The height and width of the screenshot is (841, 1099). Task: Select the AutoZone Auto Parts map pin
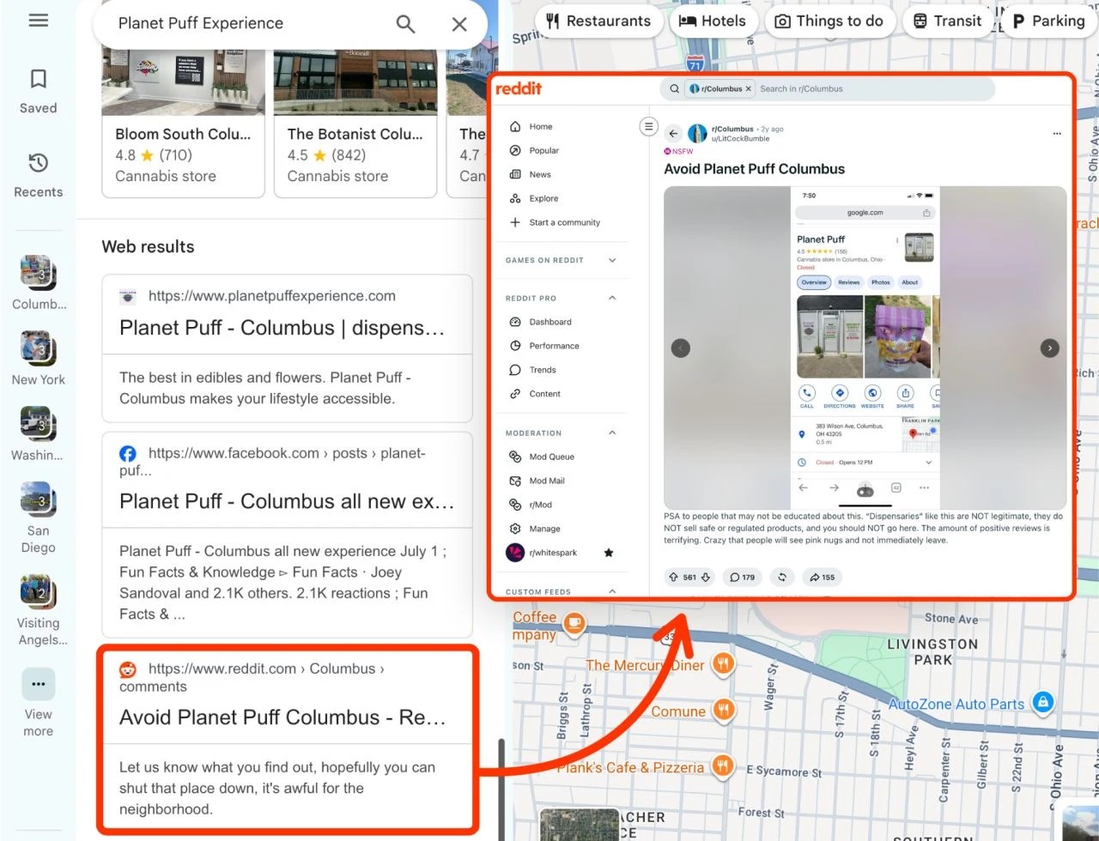coord(1042,703)
